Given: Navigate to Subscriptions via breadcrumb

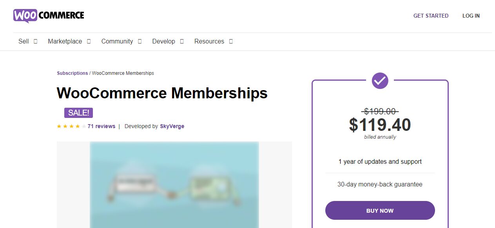Looking at the screenshot, I should (x=73, y=73).
